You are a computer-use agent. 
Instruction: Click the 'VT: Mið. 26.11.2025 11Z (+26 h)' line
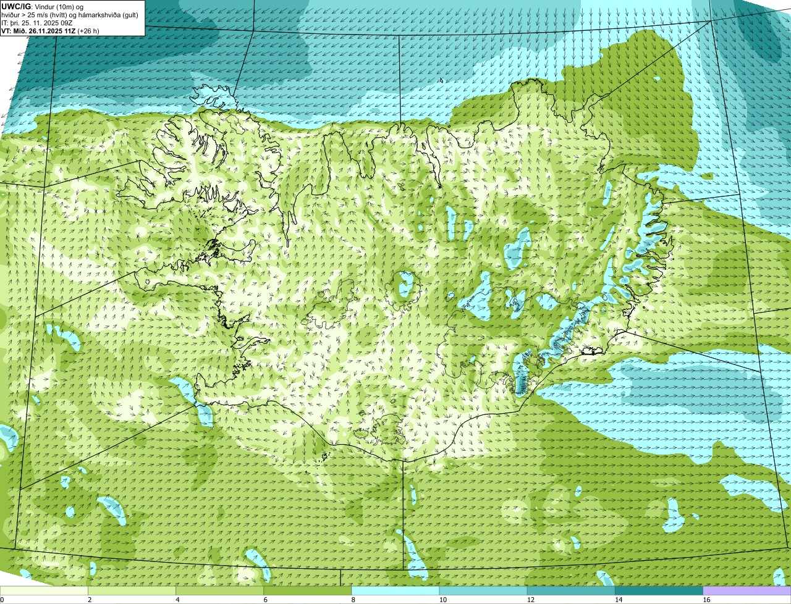[50, 31]
